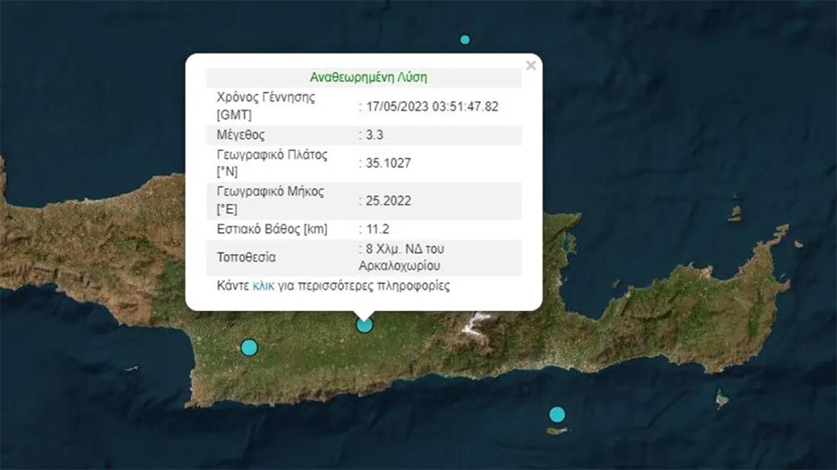
Task: Click the magnitude value 3.3
Action: (375, 135)
